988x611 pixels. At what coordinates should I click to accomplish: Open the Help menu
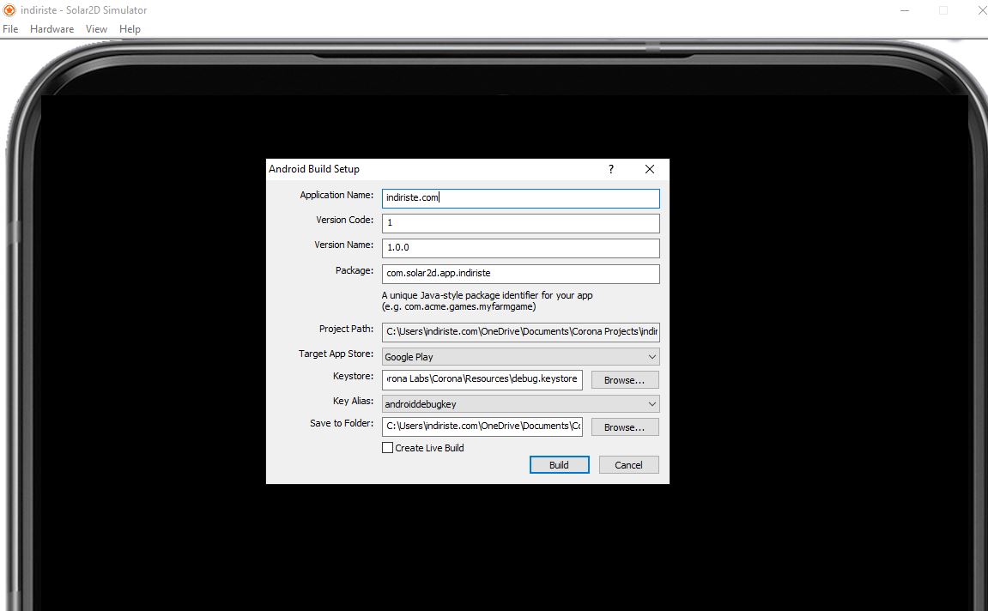pos(130,29)
